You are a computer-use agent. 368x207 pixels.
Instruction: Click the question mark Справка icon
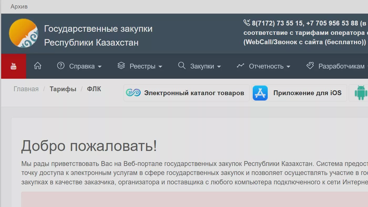pos(61,66)
